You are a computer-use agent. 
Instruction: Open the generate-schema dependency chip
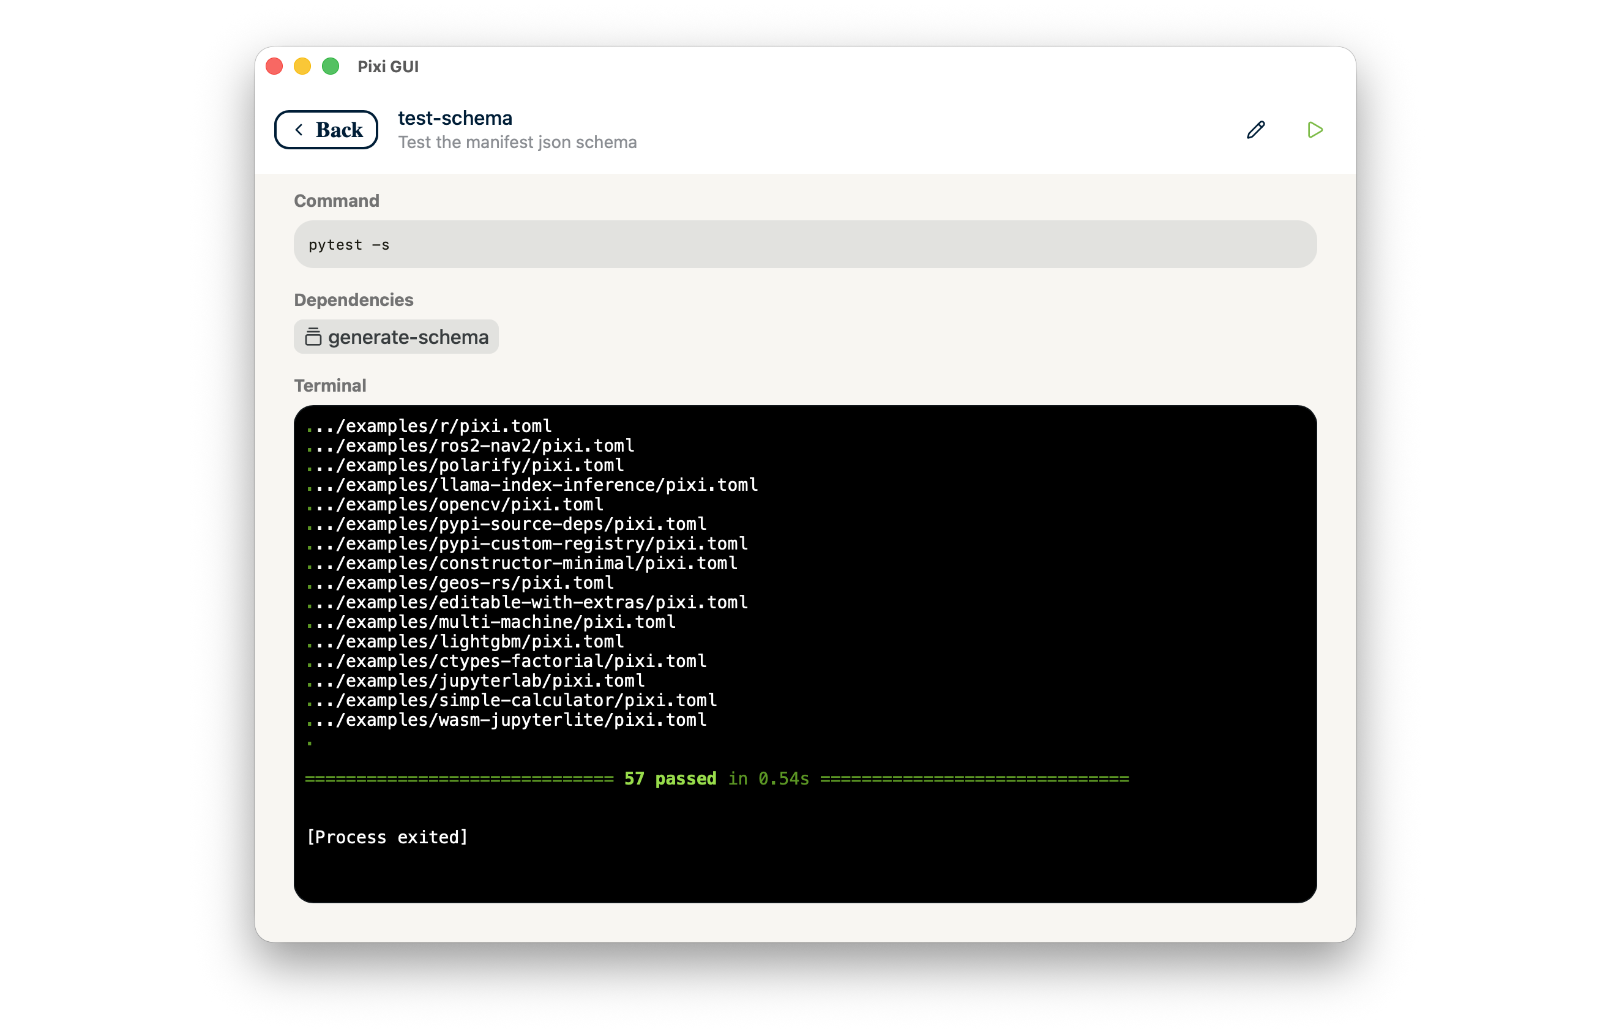click(397, 337)
